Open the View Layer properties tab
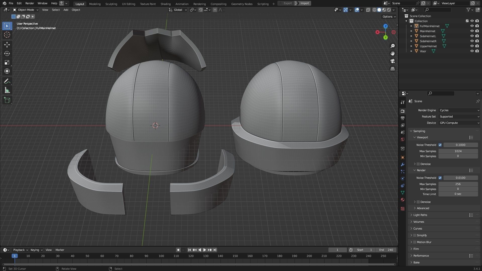 [403, 125]
